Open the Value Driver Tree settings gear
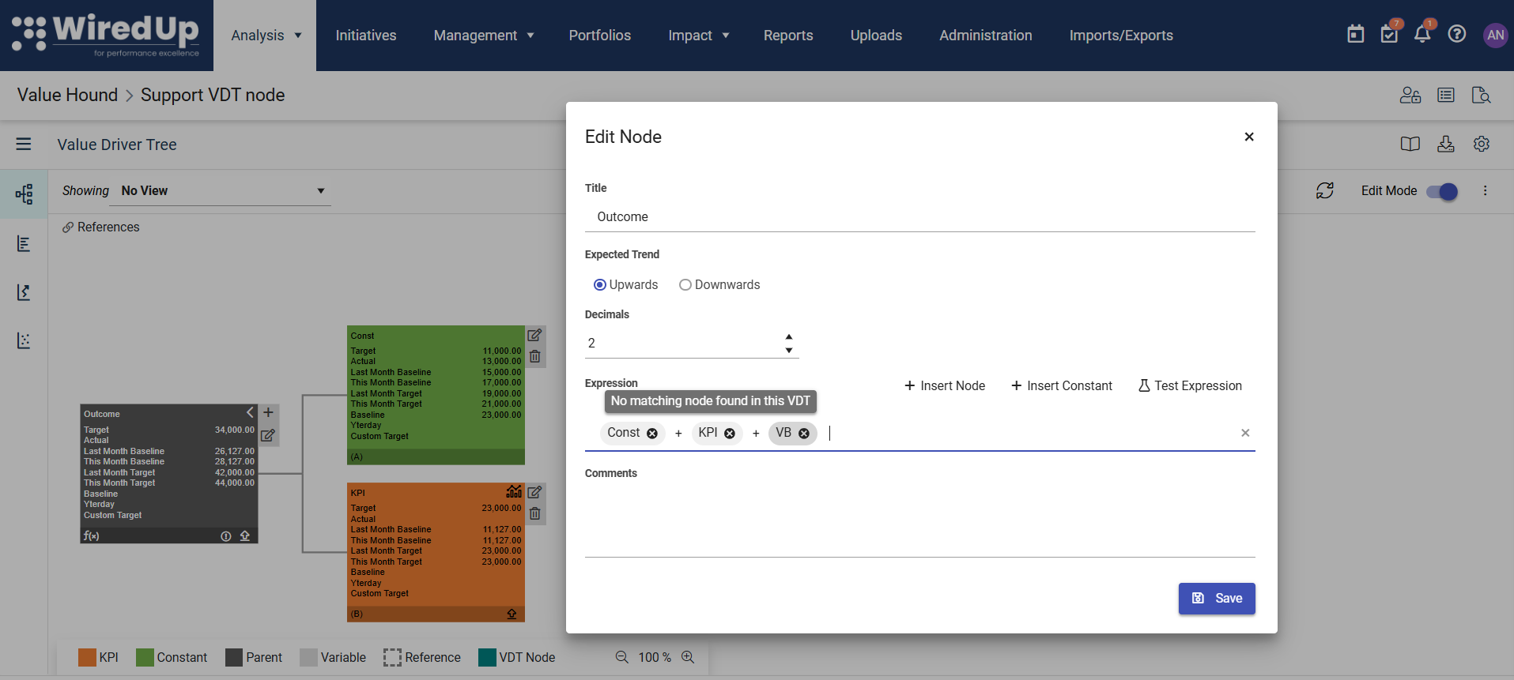 1481,144
